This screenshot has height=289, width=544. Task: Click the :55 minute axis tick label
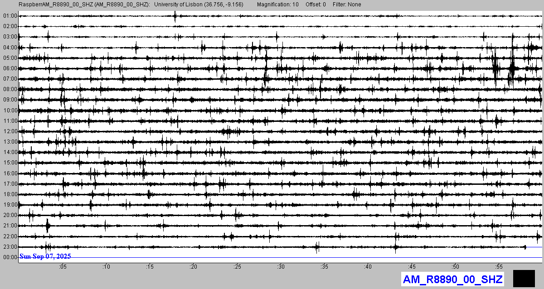click(499, 267)
